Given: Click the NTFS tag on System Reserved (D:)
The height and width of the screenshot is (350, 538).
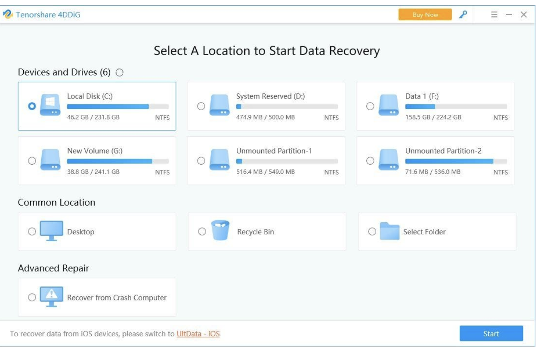Looking at the screenshot, I should 331,118.
